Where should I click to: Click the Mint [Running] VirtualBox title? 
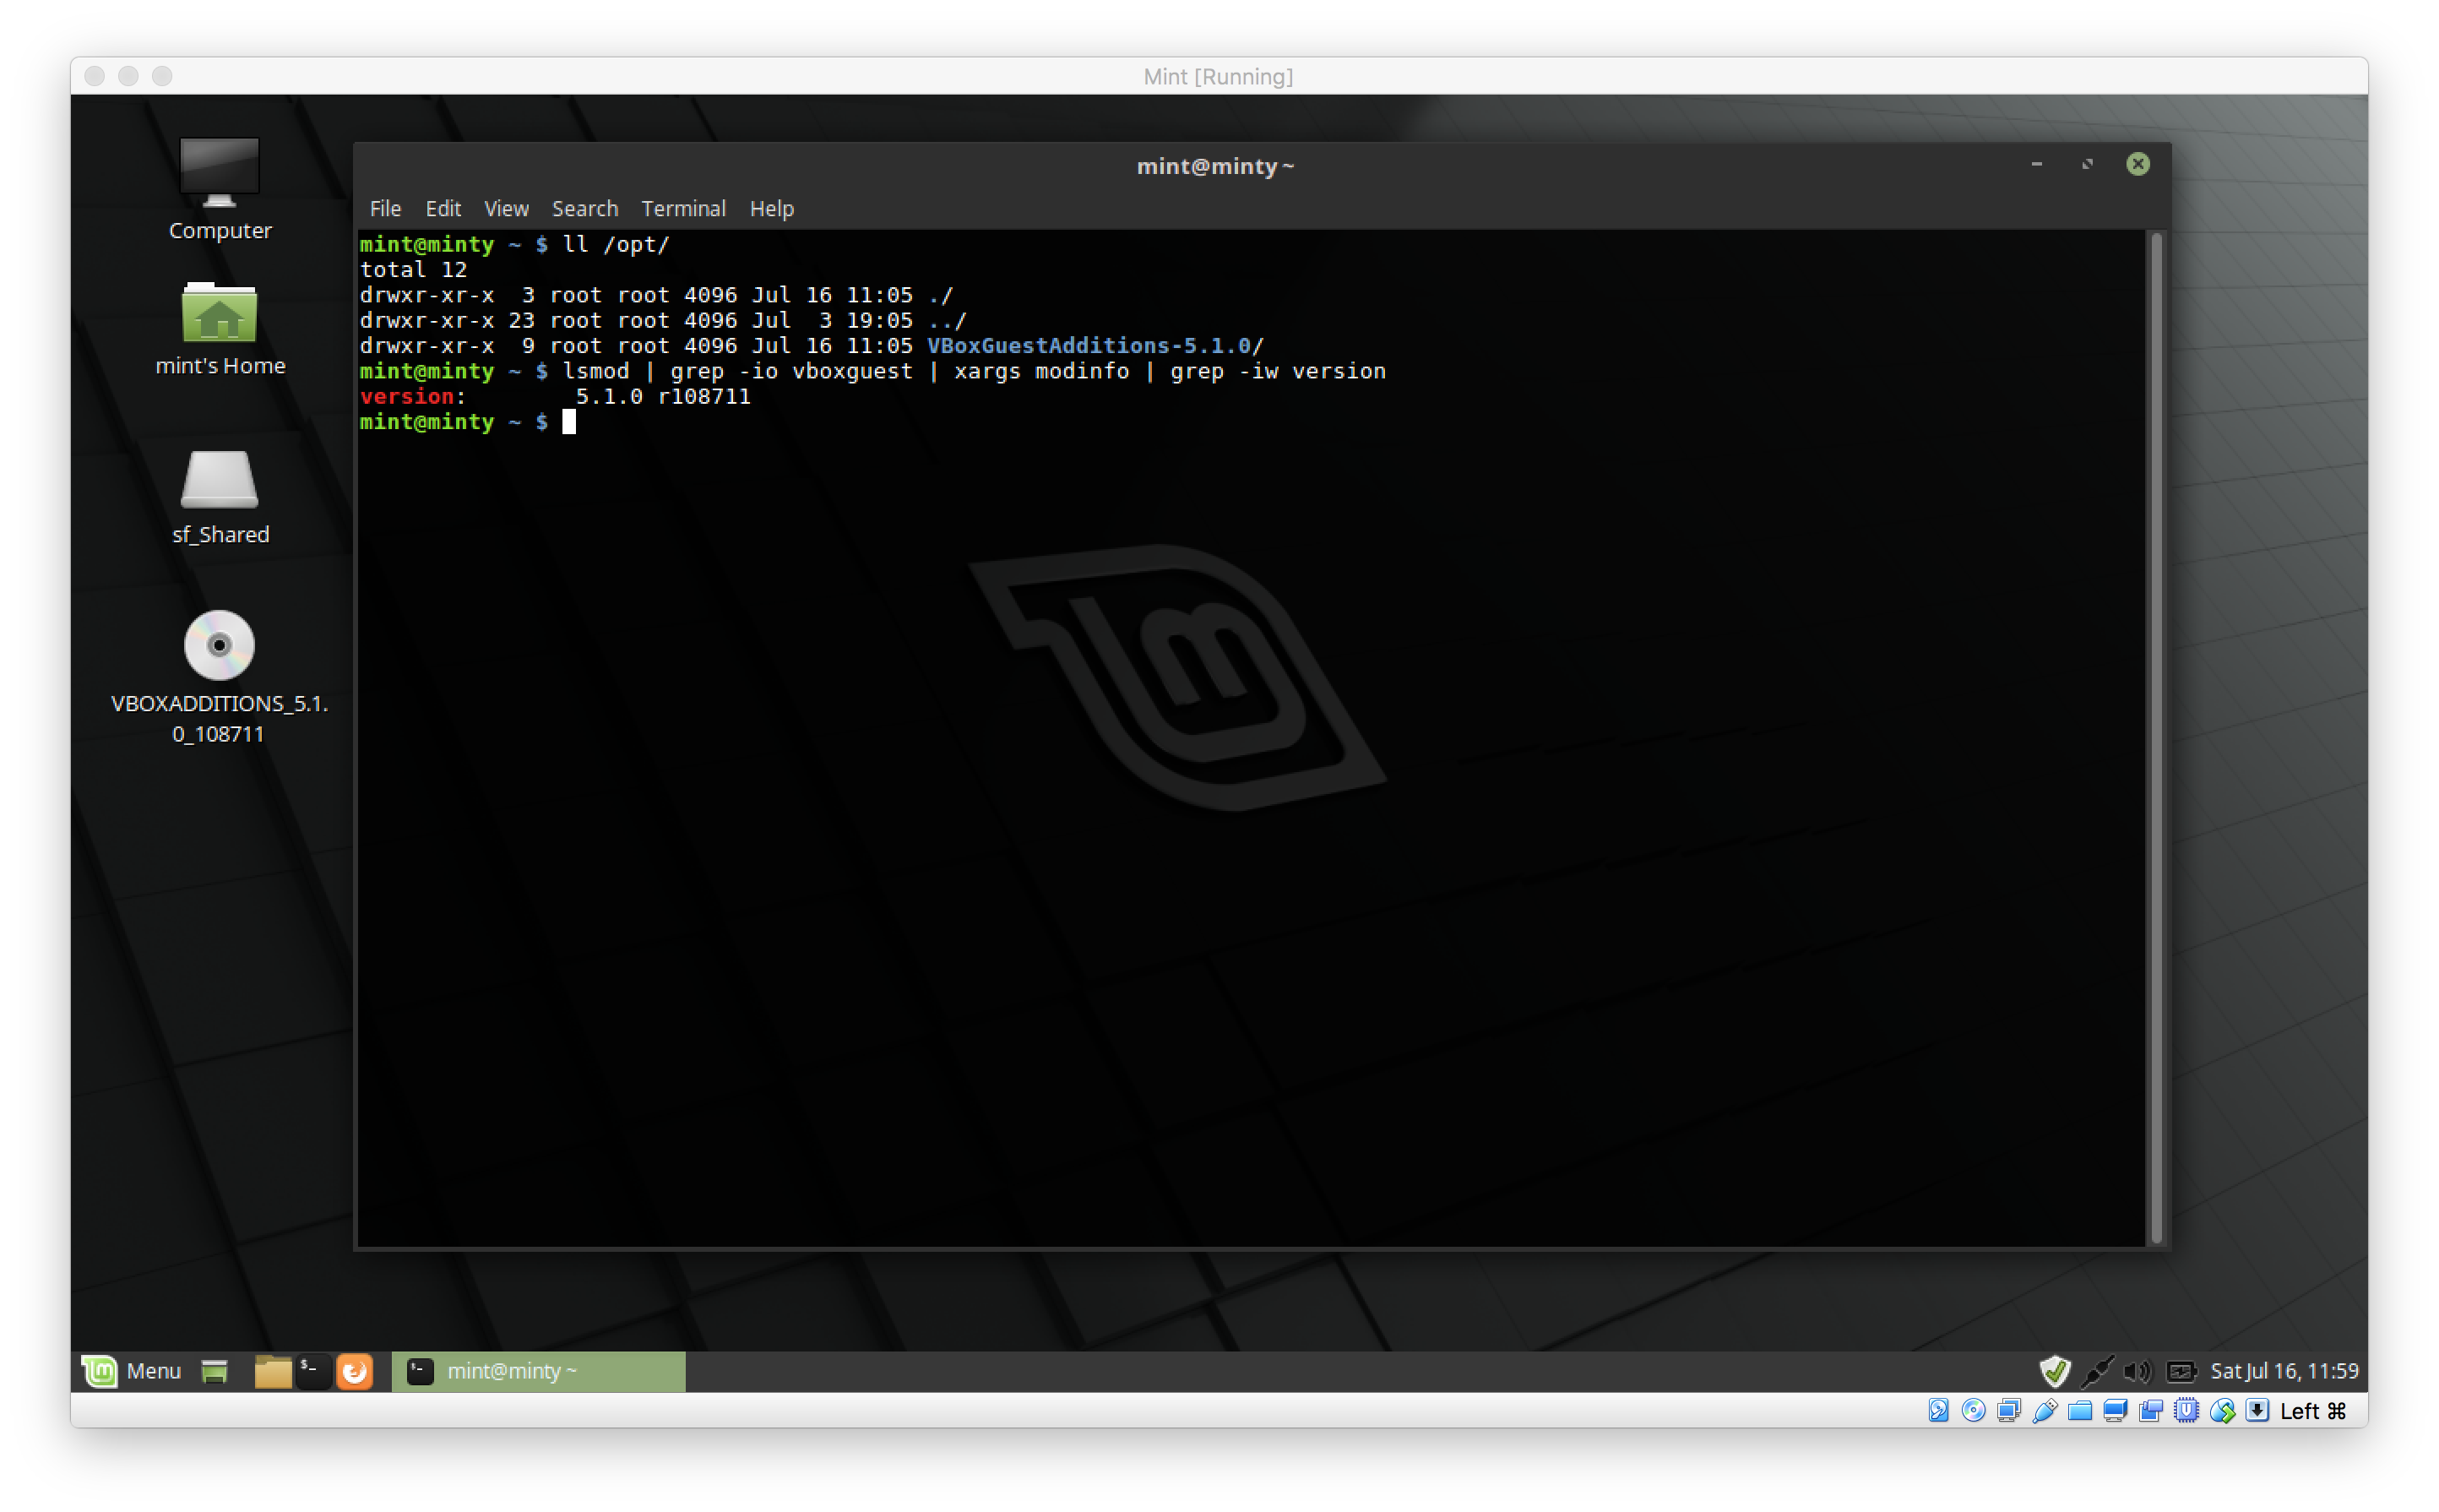click(1218, 76)
